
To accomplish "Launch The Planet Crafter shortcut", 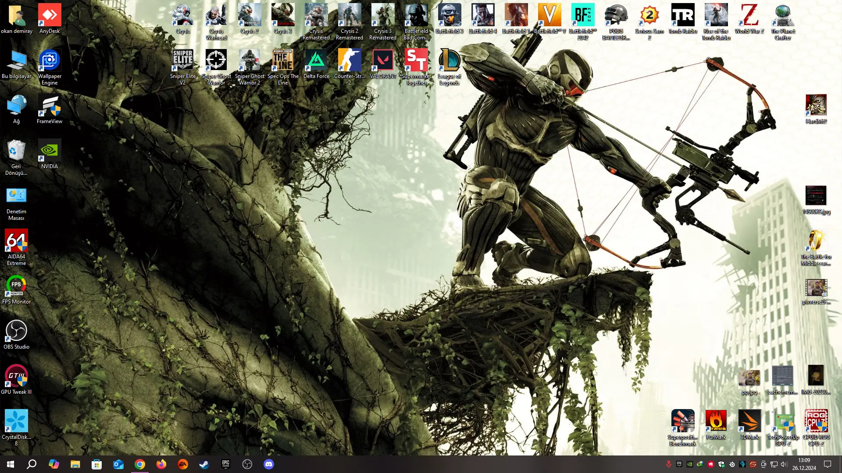I will click(x=783, y=22).
